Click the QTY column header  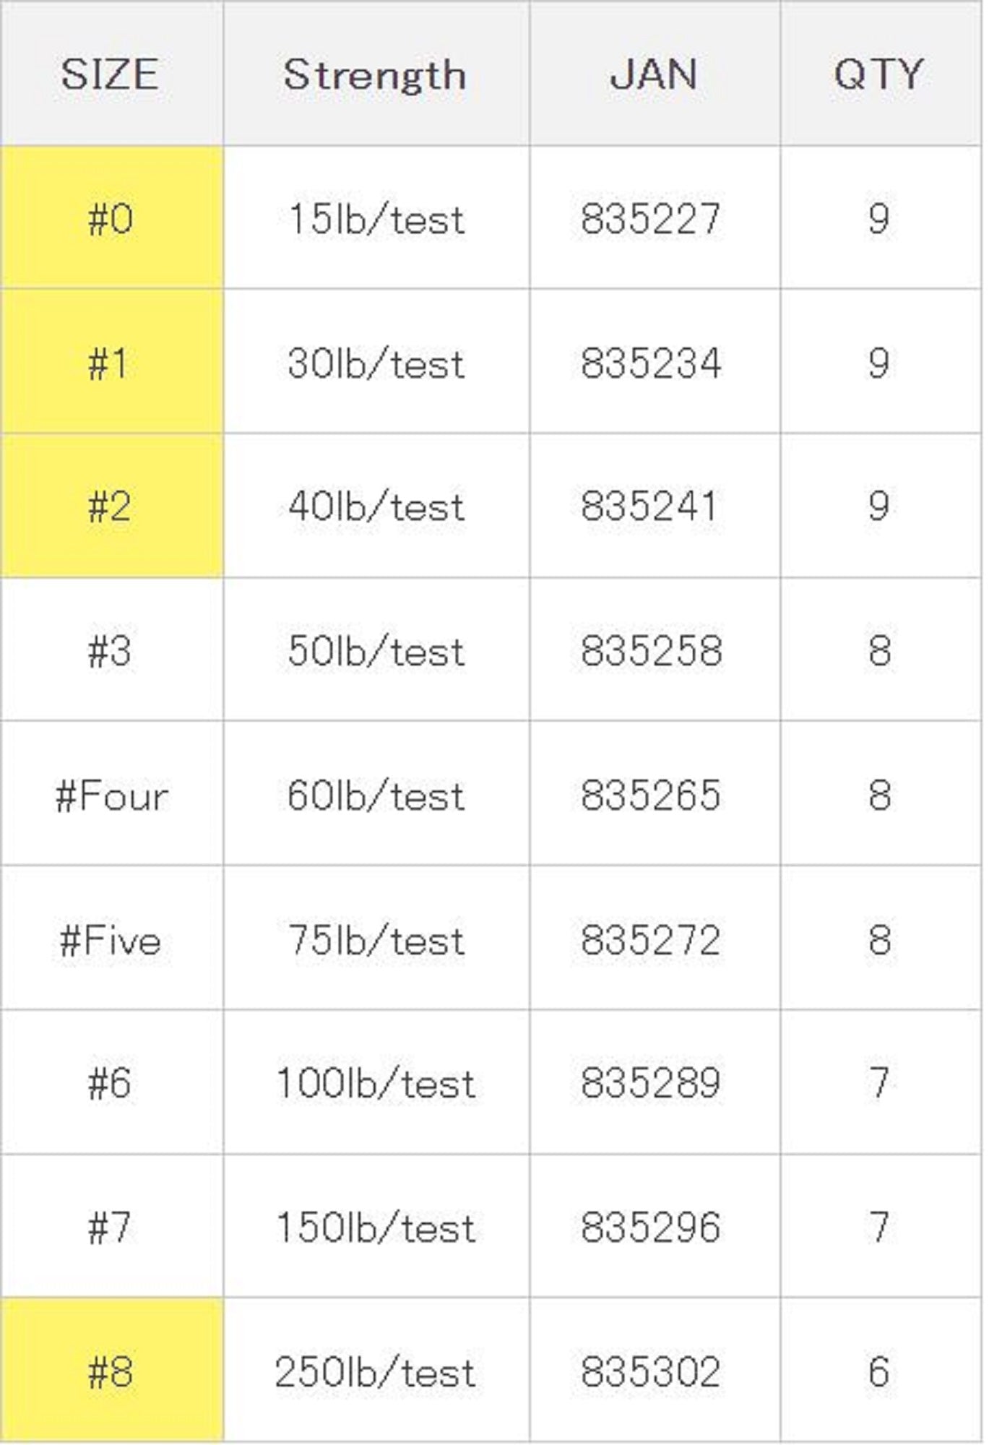click(x=878, y=74)
